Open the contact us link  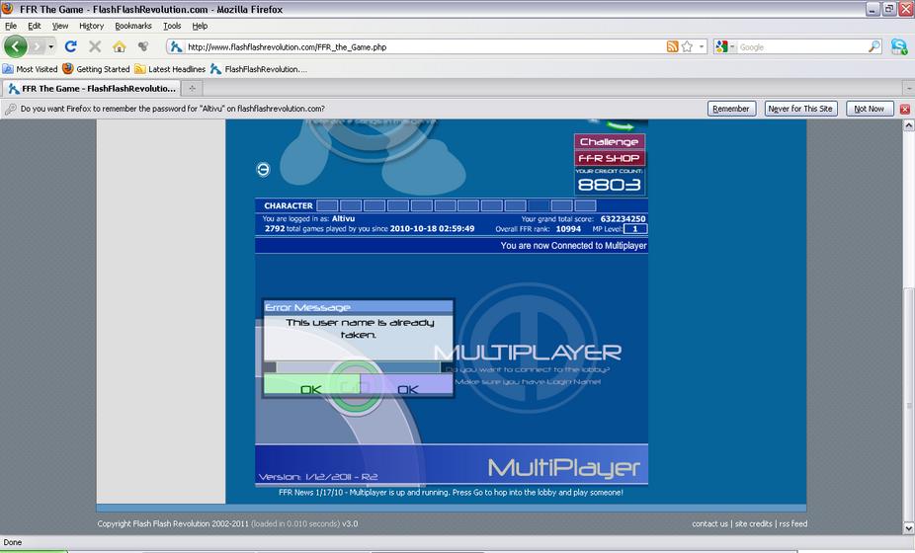(709, 523)
